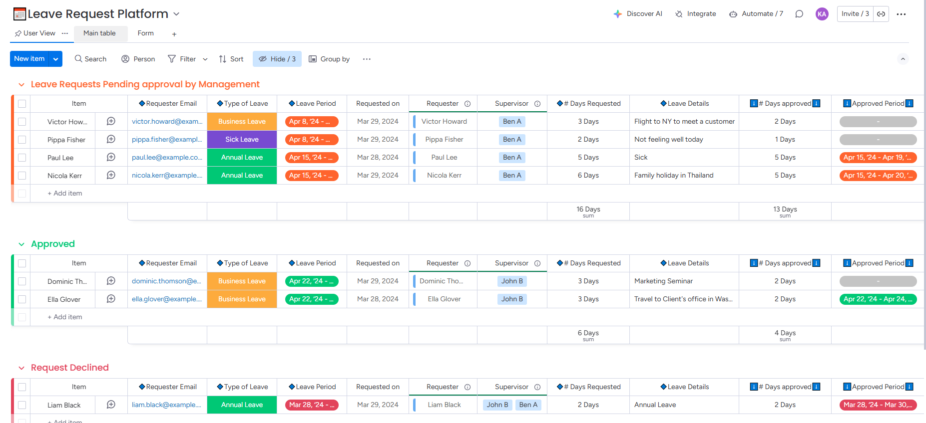Collapse the Request Declined group
Screen dimensions: 926x423
pyautogui.click(x=21, y=368)
